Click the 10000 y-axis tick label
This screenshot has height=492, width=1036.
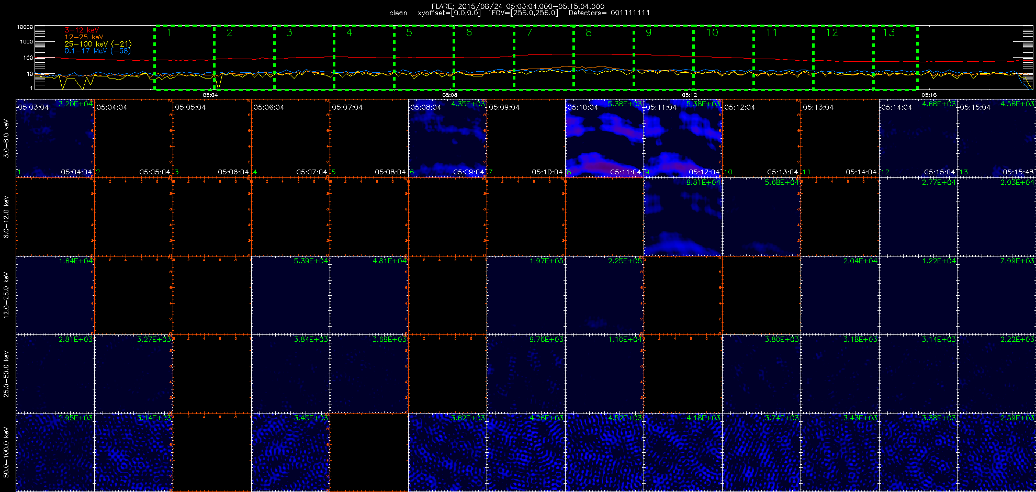click(25, 27)
